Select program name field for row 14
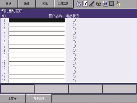 click(x=37, y=77)
